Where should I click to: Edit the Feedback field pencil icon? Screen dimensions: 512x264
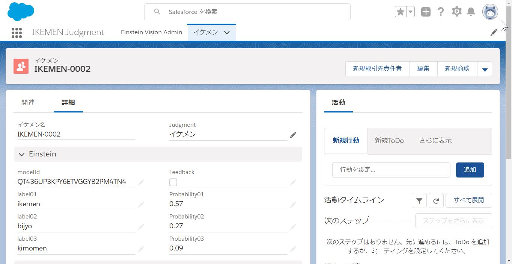coord(293,182)
